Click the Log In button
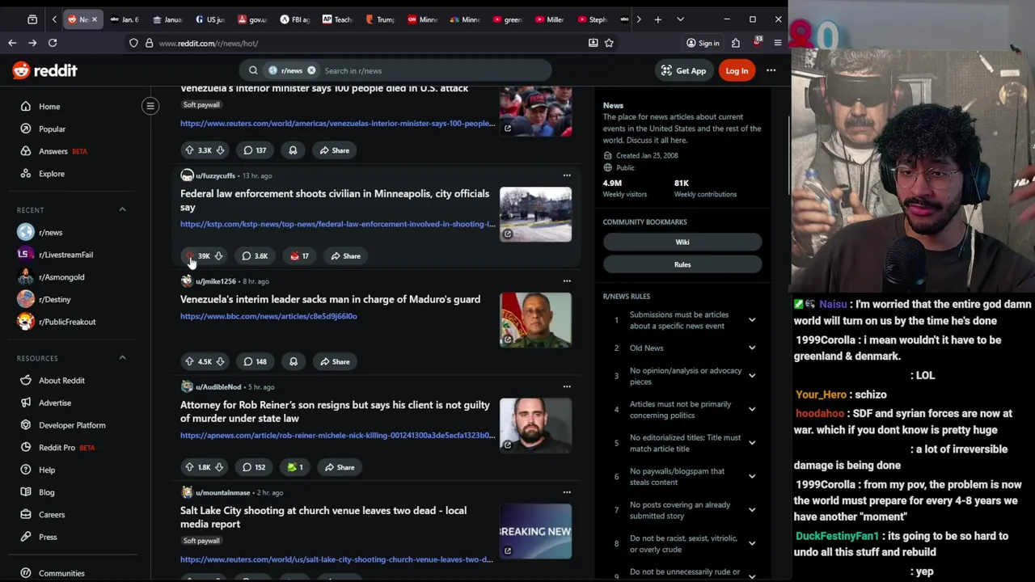The image size is (1035, 582). pos(737,70)
